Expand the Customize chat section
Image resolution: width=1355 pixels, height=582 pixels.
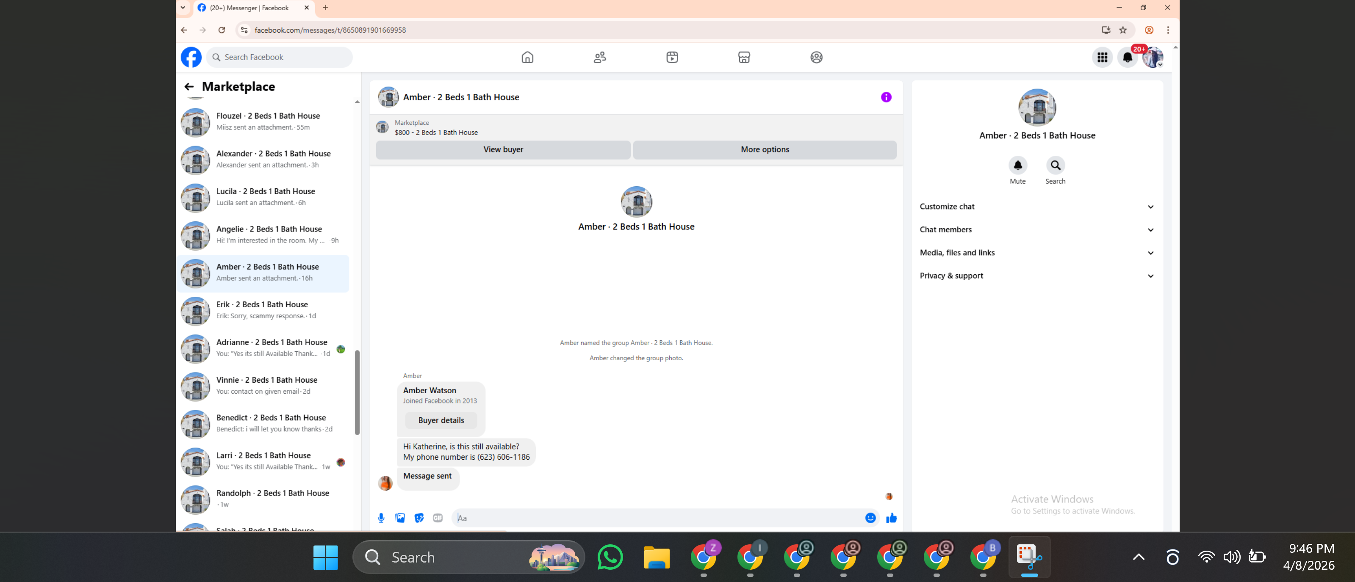(x=1037, y=207)
